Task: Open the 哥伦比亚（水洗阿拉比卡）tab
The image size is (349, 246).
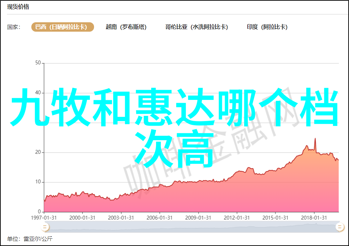Action: [x=196, y=27]
